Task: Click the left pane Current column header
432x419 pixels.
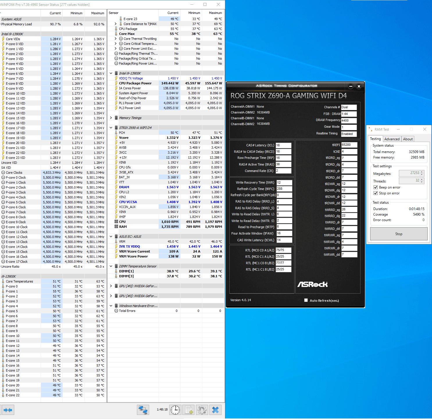Action: coord(51,13)
